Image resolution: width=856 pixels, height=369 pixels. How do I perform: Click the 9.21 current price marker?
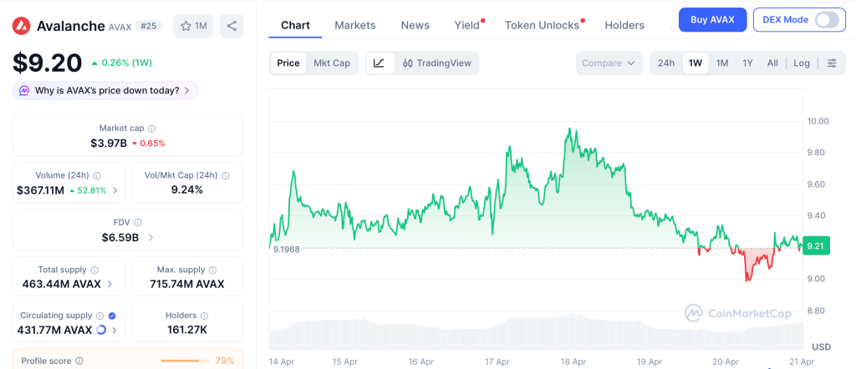815,245
